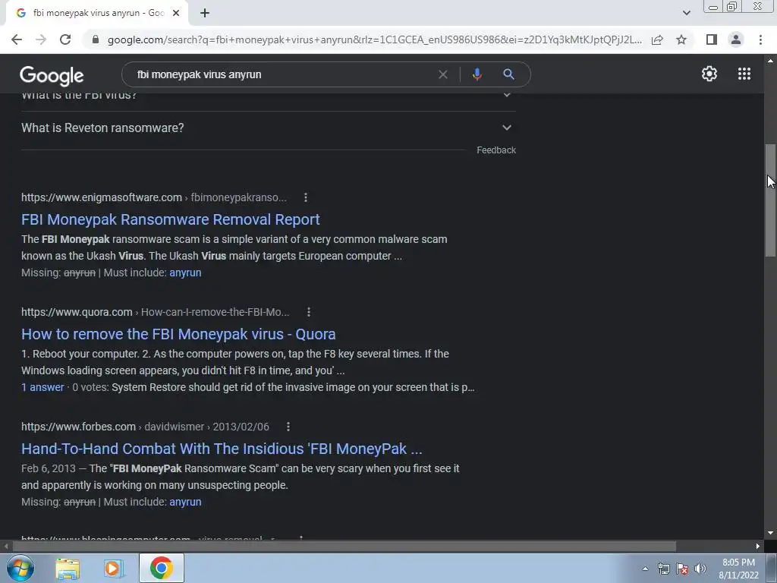This screenshot has width=777, height=583.
Task: Click 'anyrun' must-include link under Forbes result
Action: tap(185, 502)
